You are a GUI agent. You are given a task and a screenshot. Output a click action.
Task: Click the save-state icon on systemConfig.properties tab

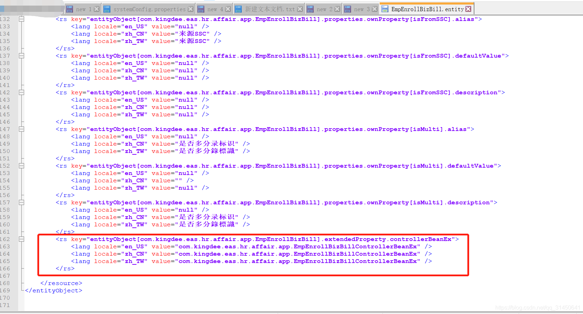[x=107, y=9]
